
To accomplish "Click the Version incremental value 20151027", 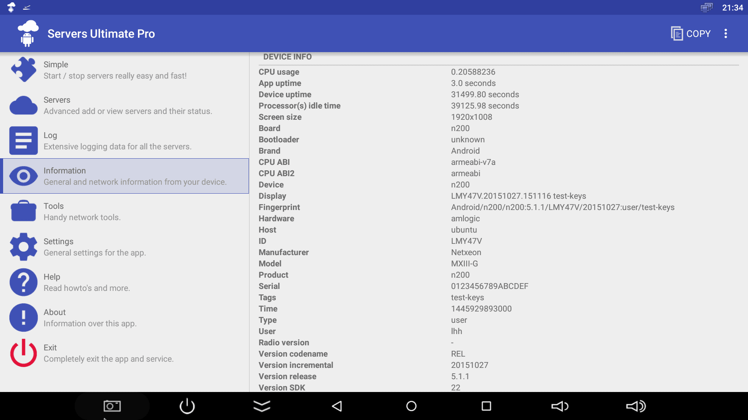I will pos(469,365).
